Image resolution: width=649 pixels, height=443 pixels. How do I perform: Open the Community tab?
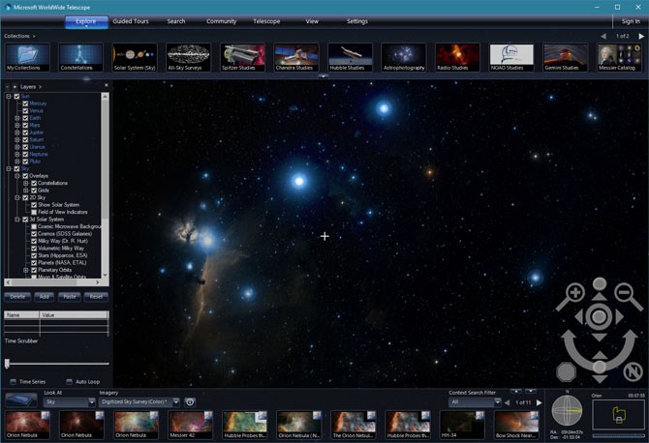point(222,21)
